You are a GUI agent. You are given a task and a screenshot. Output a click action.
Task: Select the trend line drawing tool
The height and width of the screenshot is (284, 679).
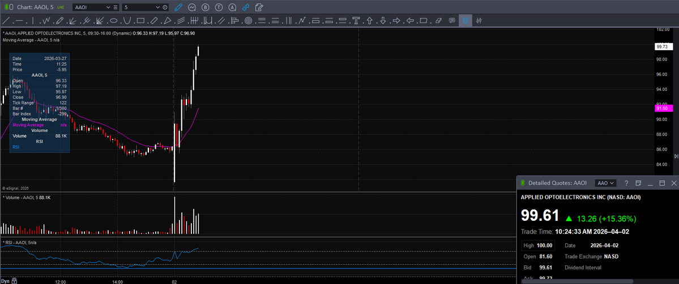pyautogui.click(x=6, y=21)
